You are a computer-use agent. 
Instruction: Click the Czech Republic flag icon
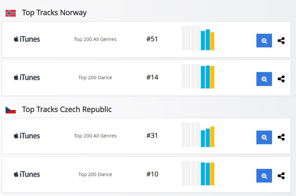[10, 110]
